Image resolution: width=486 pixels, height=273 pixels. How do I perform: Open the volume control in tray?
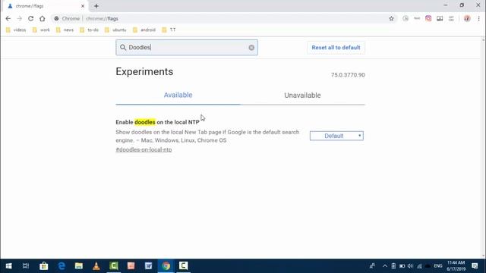click(x=410, y=266)
